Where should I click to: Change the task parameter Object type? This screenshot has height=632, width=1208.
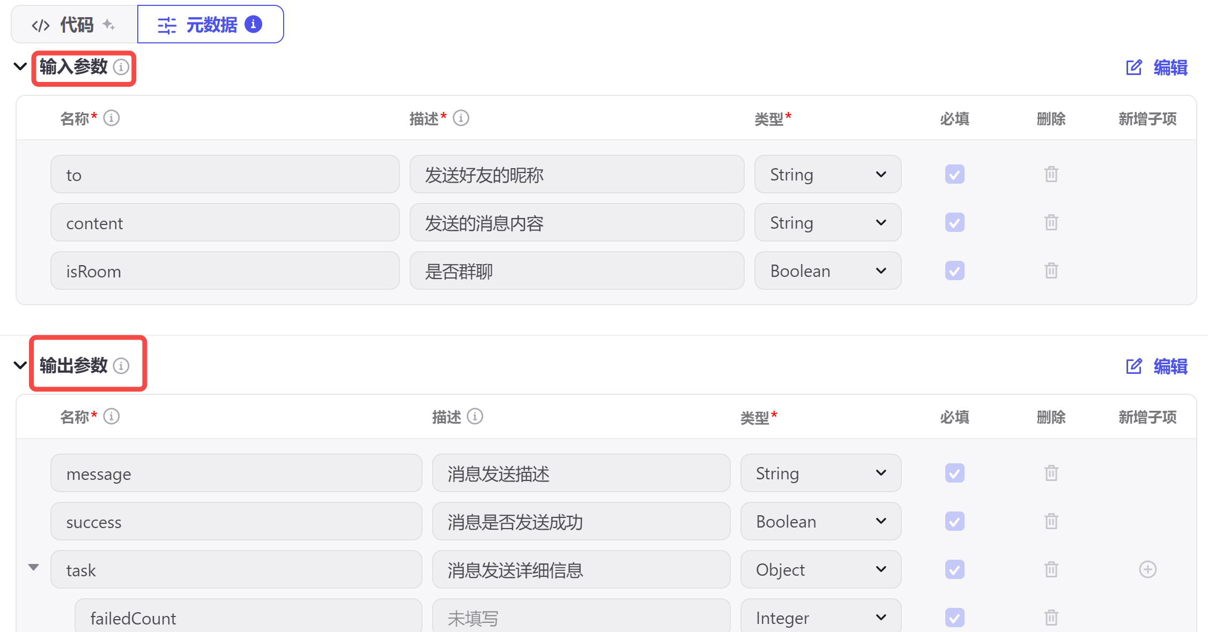[x=820, y=570]
